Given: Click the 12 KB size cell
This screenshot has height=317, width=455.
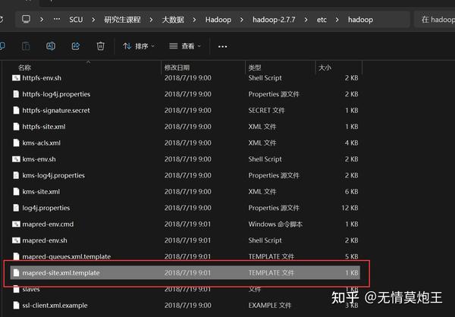Looking at the screenshot, I should 350,208.
